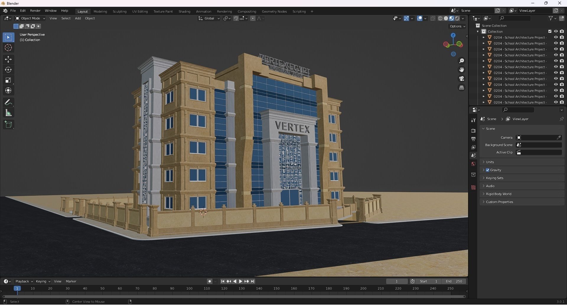567x307 pixels.
Task: Open the Render menu
Action: pyautogui.click(x=35, y=11)
